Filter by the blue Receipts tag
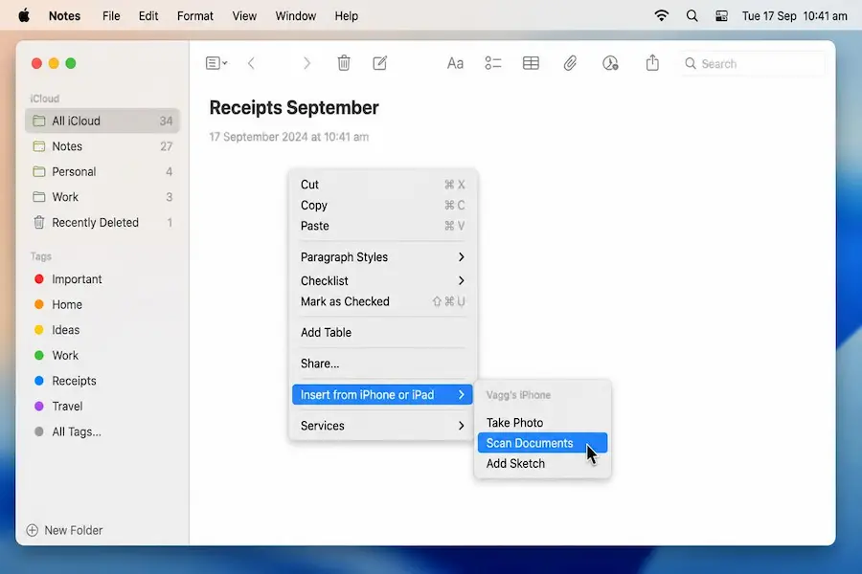The width and height of the screenshot is (862, 574). point(65,381)
